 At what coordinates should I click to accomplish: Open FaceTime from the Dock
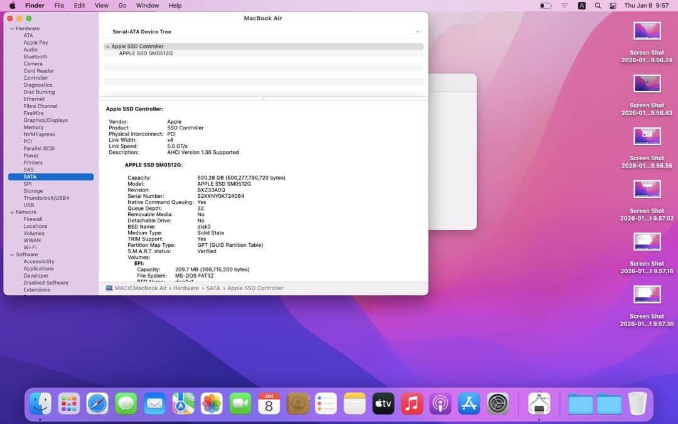pyautogui.click(x=240, y=404)
